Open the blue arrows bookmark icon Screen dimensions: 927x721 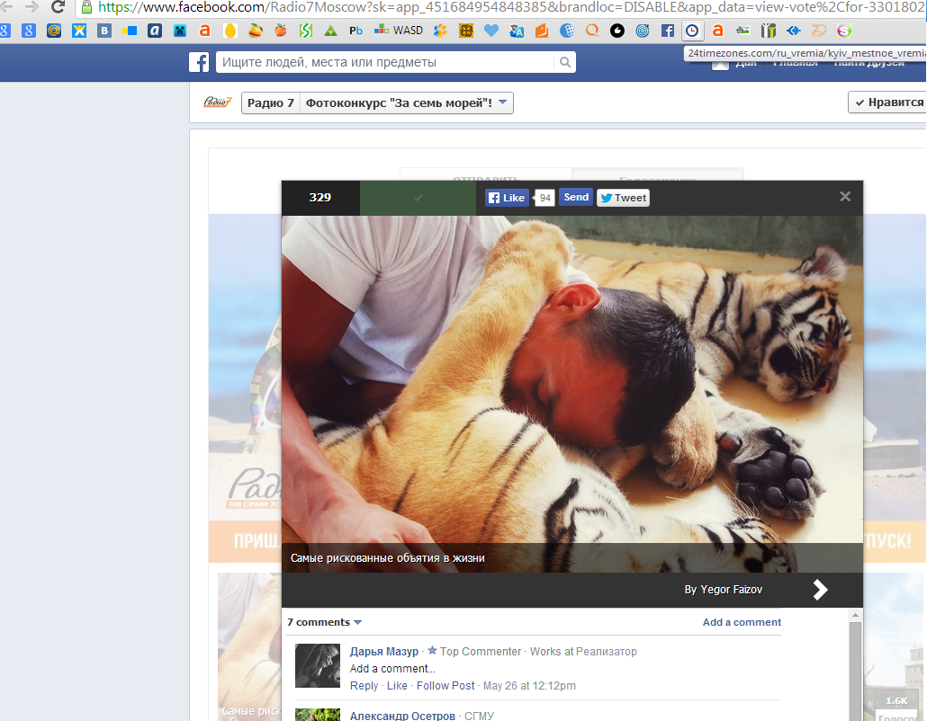794,30
